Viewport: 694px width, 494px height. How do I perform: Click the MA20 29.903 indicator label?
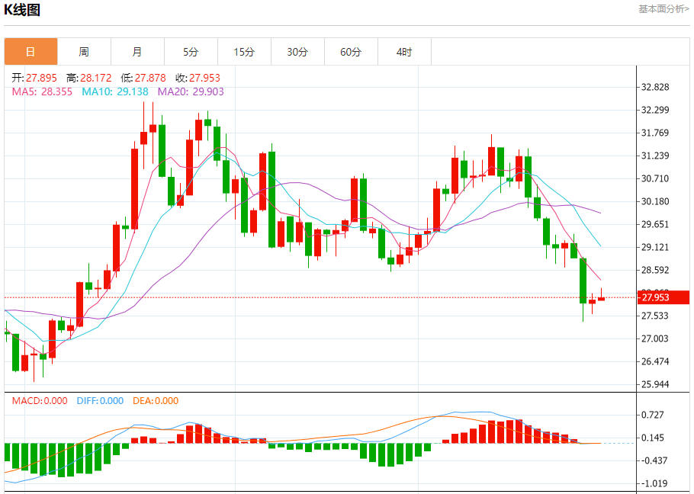pos(191,91)
